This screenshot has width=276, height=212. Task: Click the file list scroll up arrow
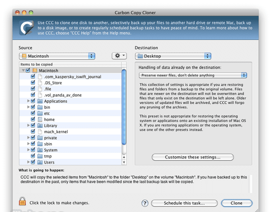124,157
